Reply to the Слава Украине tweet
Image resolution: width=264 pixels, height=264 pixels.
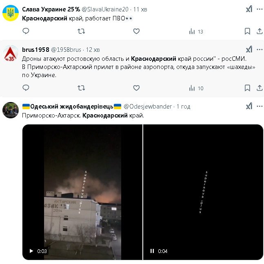coord(26,31)
